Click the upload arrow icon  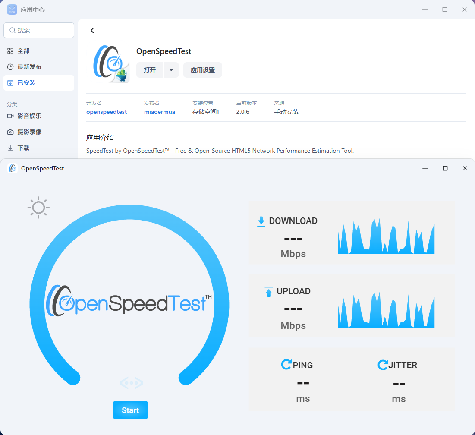[268, 291]
